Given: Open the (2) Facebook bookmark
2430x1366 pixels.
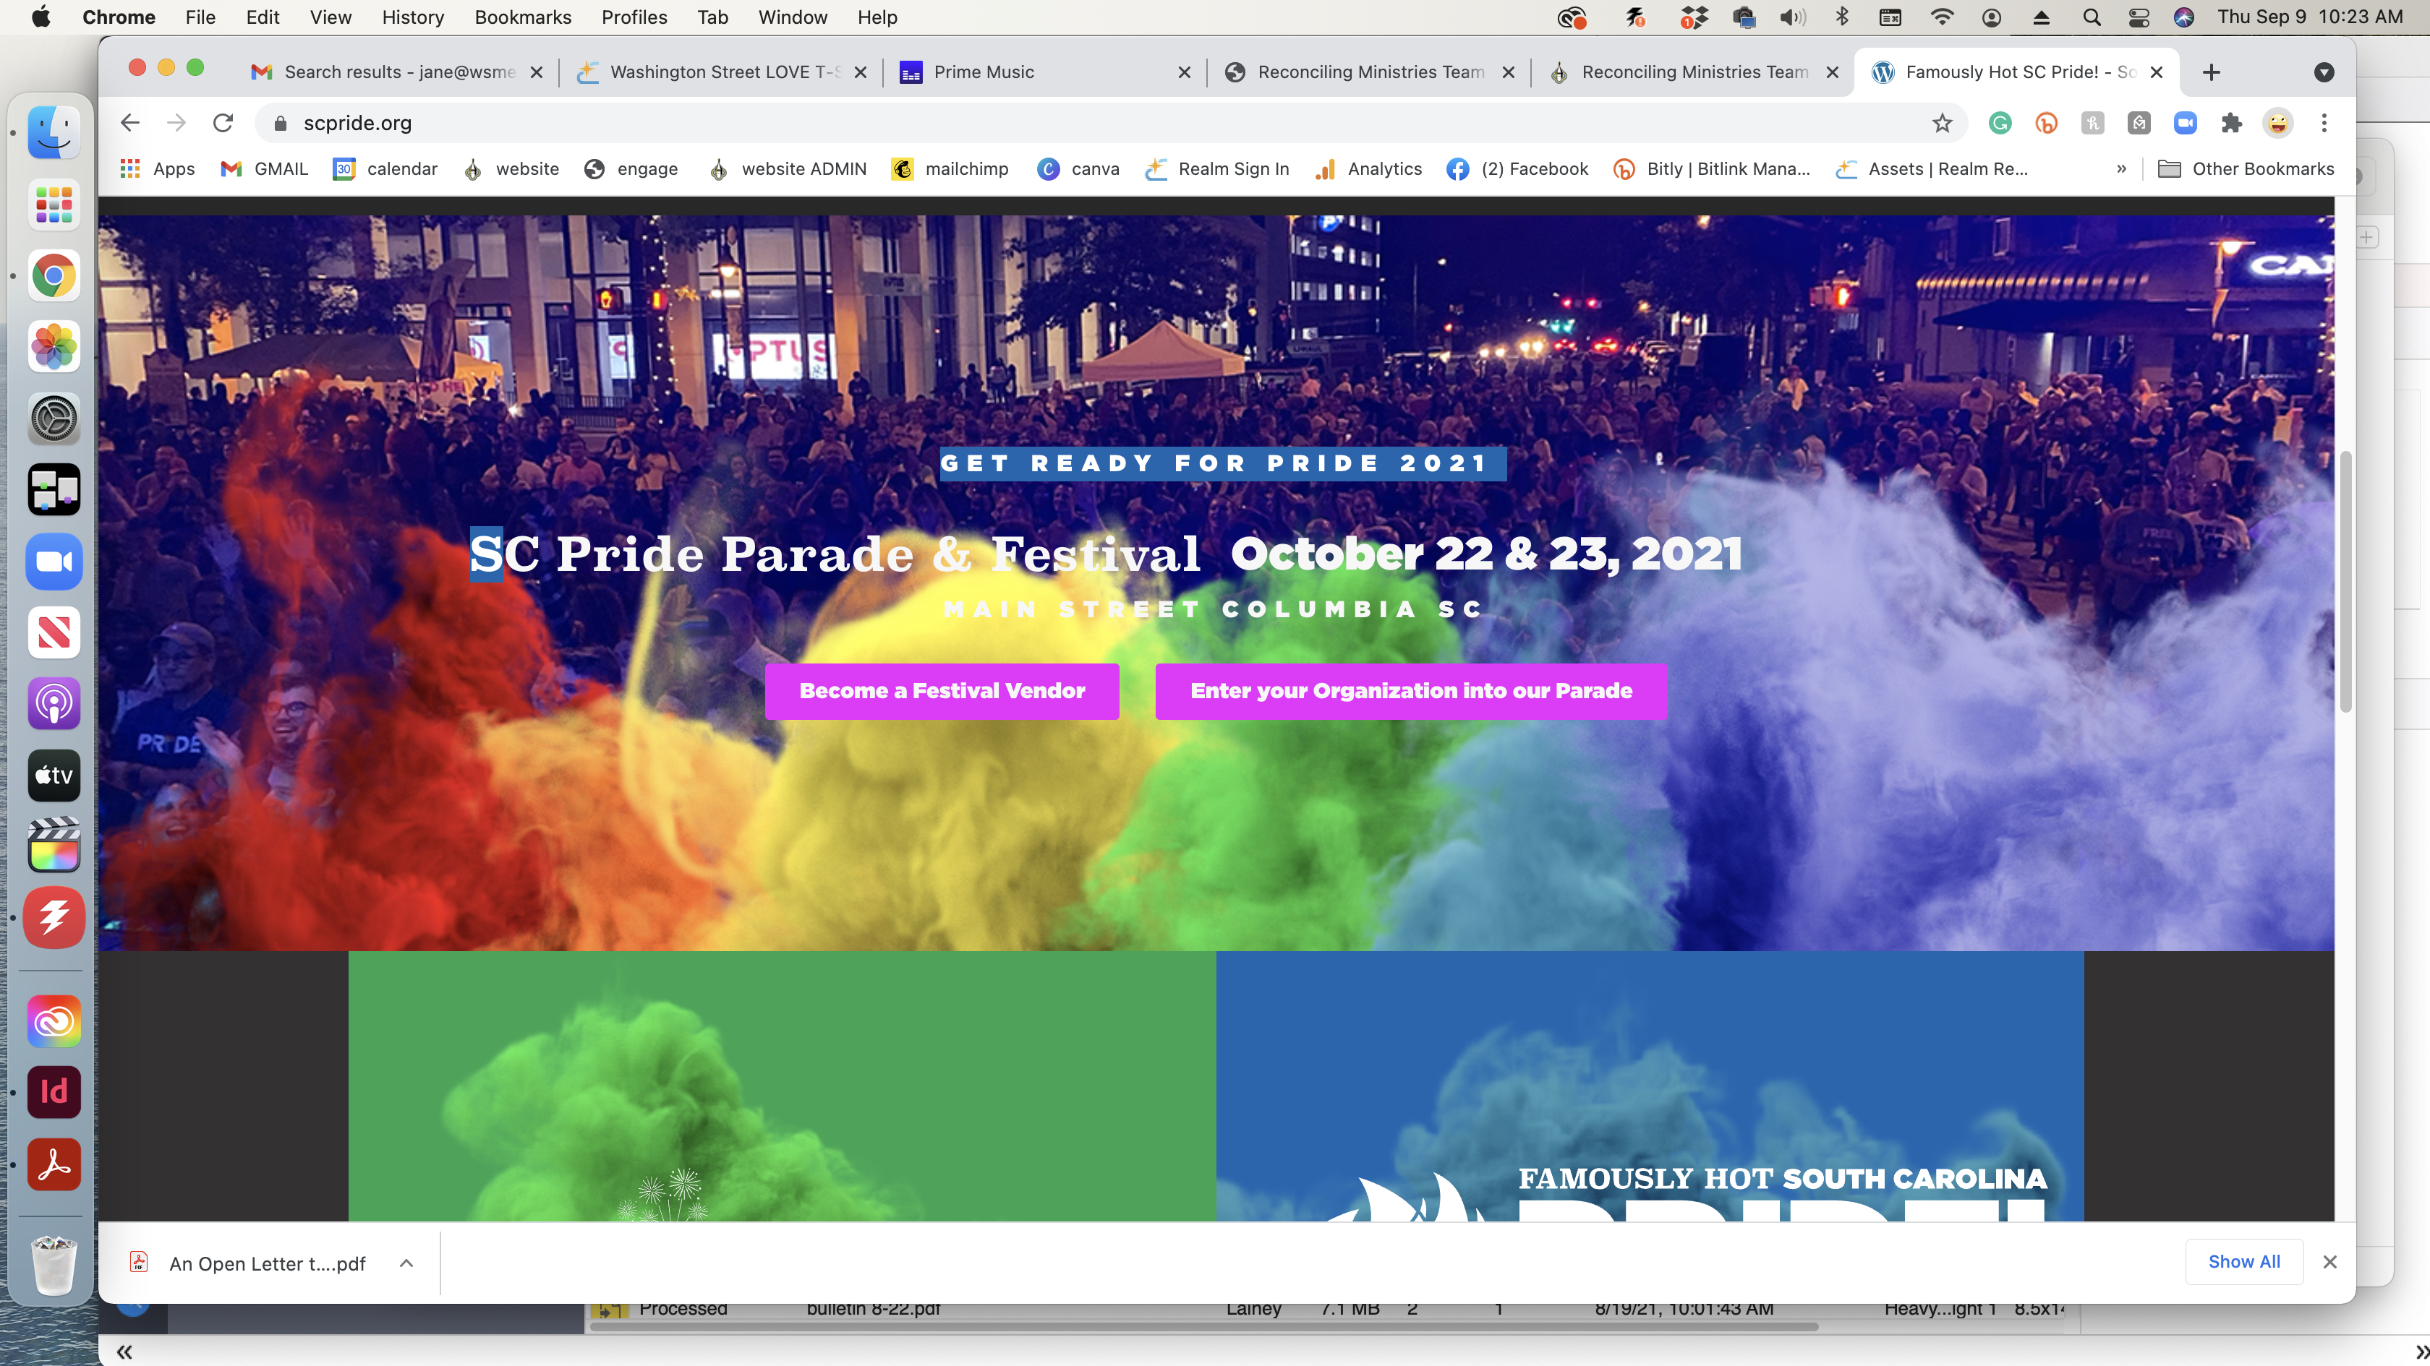Looking at the screenshot, I should [1518, 168].
